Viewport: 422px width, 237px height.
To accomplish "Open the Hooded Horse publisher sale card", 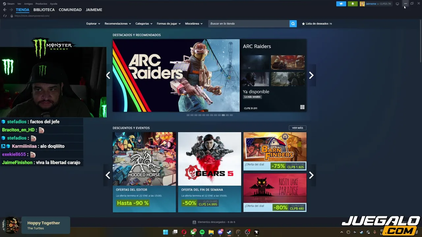I will click(144, 172).
